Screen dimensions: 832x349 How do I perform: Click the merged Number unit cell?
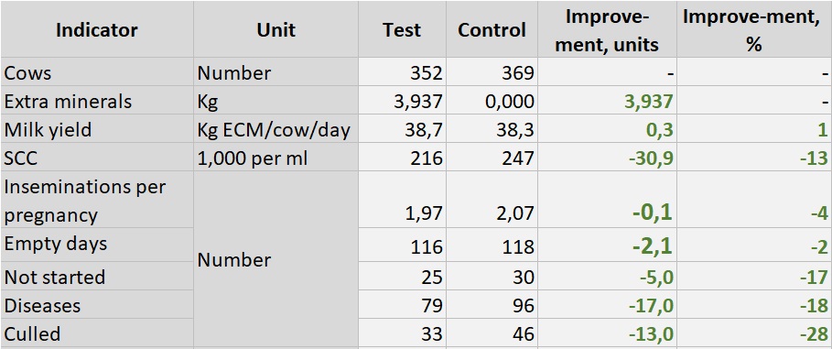pos(276,260)
